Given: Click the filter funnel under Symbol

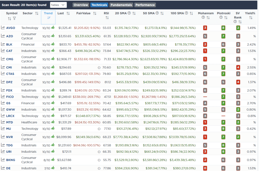Looking at the screenshot, I should 14,18.
